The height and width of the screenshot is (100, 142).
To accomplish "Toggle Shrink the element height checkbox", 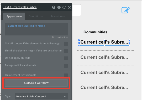I will click(66, 51).
